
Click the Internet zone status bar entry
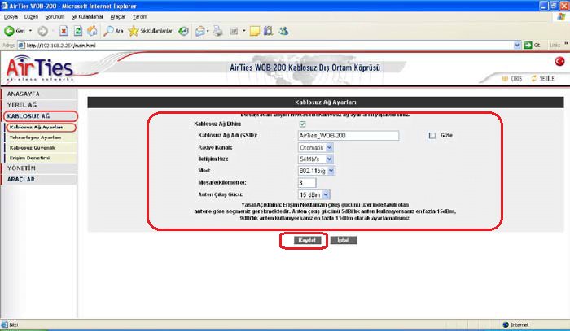[516, 324]
